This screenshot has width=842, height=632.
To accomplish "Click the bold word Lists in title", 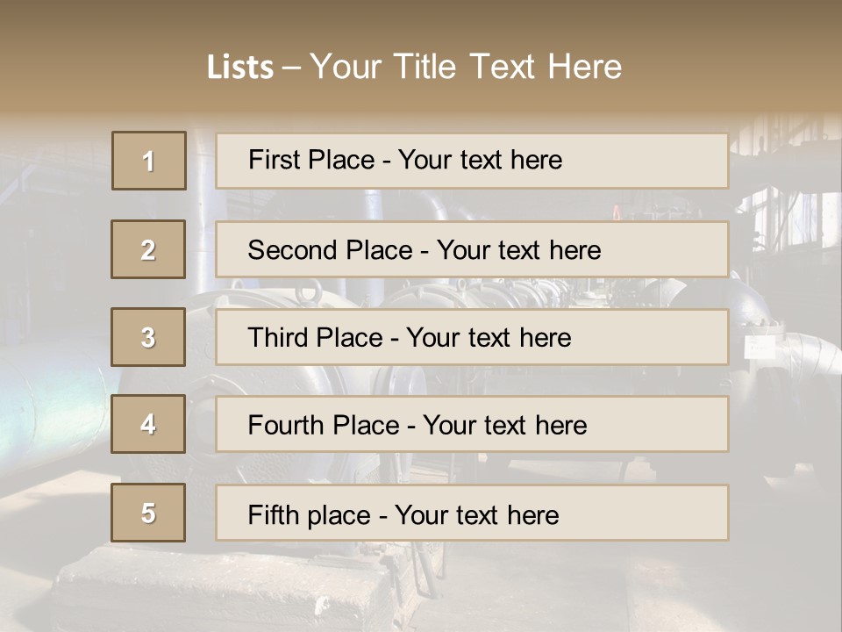I will [240, 68].
